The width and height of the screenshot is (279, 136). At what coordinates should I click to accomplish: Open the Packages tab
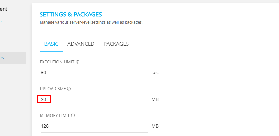(x=116, y=44)
